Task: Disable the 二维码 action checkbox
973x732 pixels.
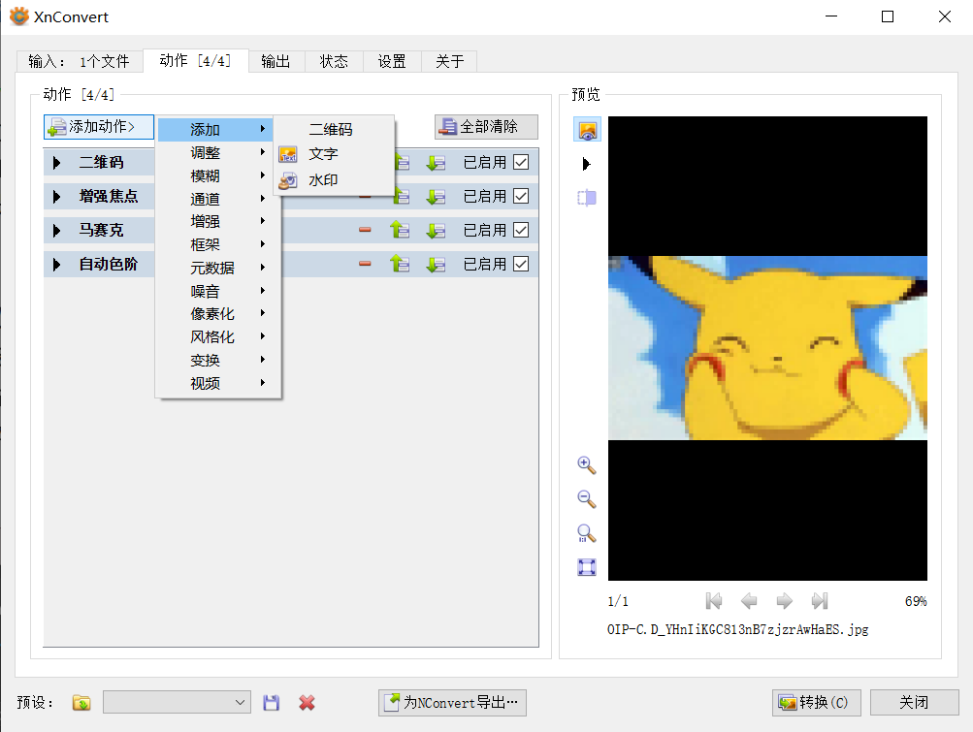Action: point(521,162)
